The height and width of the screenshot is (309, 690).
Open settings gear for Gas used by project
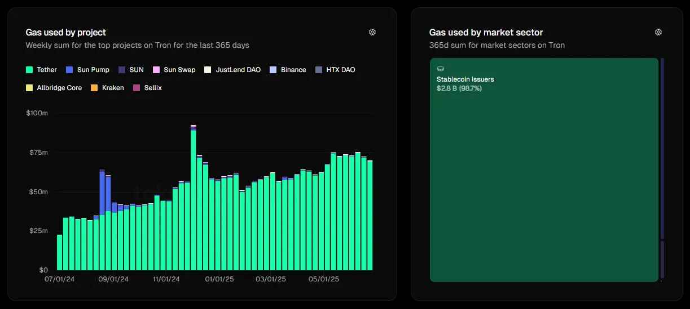tap(372, 32)
